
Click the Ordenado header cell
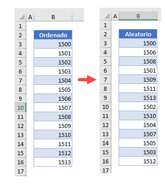[x=53, y=35]
